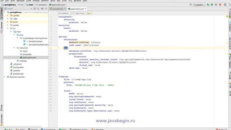Image resolution: width=231 pixels, height=130 pixels.
Task: Select the templates folder in the tree
Action: 27,55
